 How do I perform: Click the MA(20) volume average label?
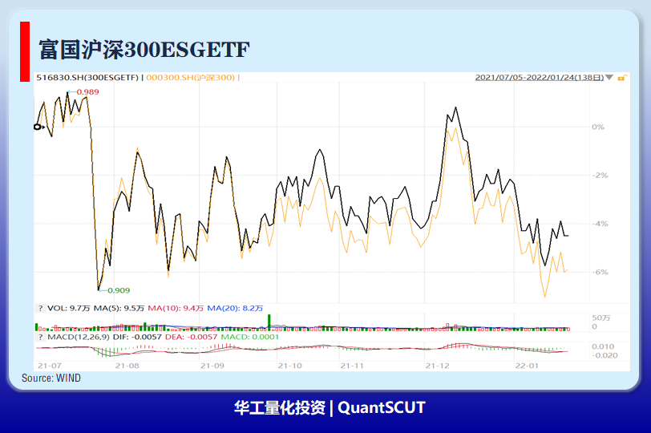[x=235, y=308]
